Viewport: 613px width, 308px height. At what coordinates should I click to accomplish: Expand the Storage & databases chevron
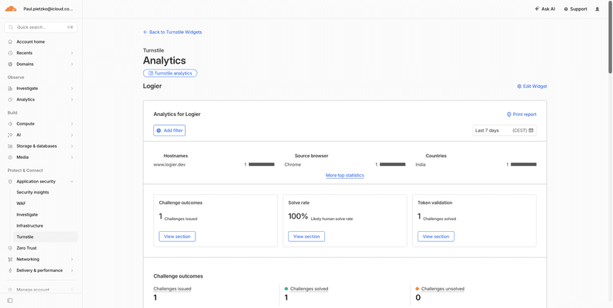[x=72, y=146]
